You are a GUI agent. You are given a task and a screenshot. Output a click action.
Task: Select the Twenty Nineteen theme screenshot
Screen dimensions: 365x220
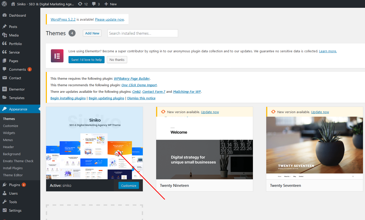tap(205, 148)
